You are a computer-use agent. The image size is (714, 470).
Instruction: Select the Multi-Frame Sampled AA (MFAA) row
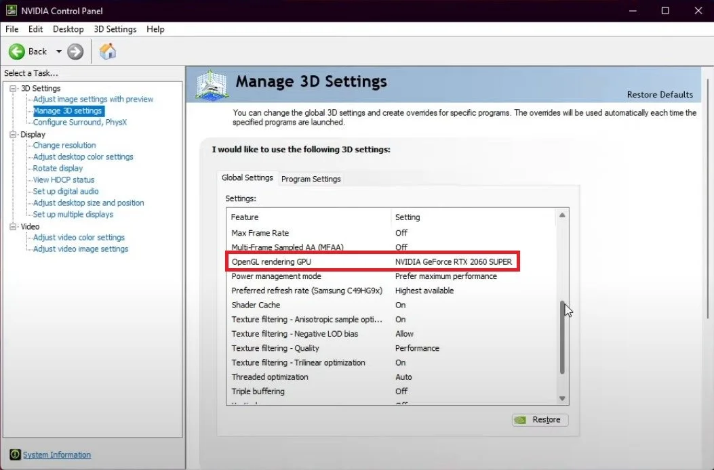pyautogui.click(x=392, y=247)
